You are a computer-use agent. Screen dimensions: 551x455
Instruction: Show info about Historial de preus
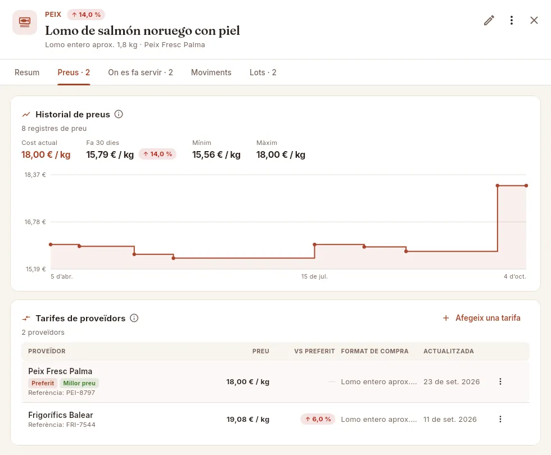tap(119, 114)
